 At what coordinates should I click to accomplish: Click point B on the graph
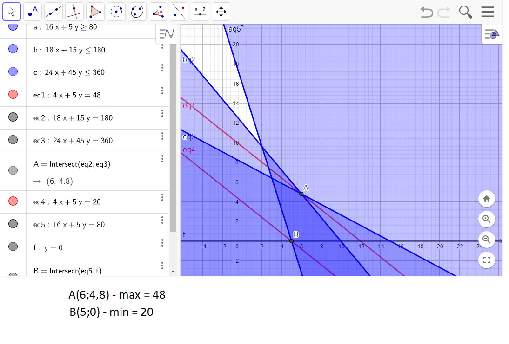click(292, 241)
